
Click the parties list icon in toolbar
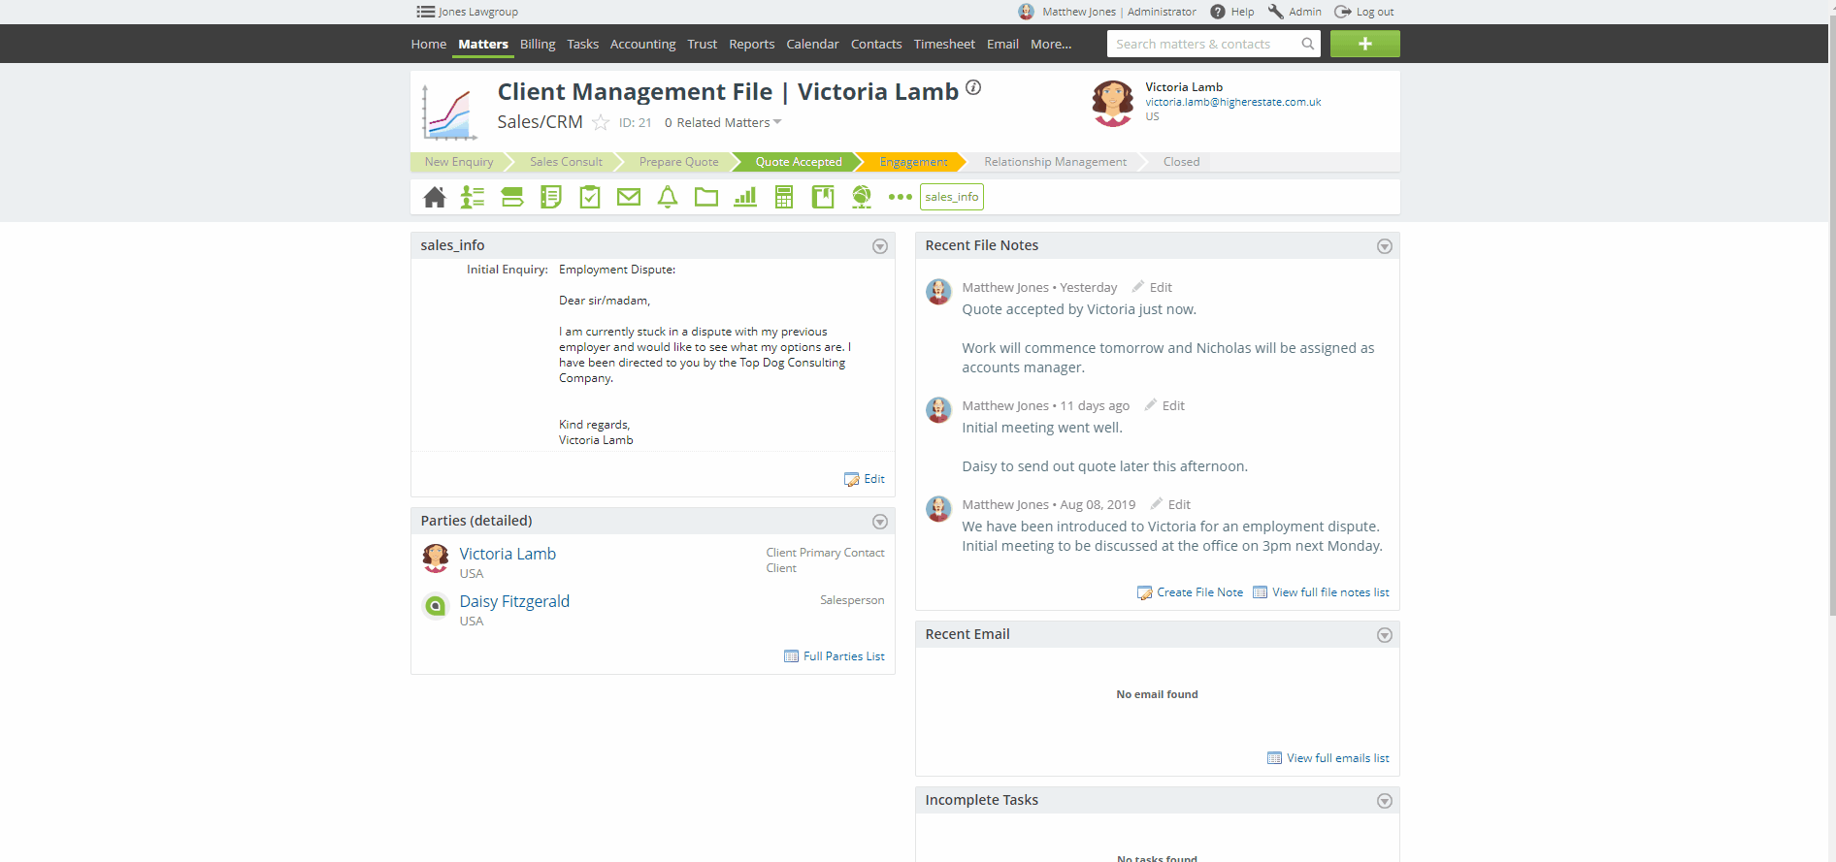click(473, 198)
